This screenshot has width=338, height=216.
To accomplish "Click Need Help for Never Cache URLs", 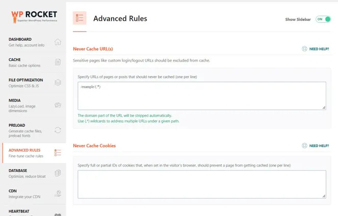I will pos(316,49).
